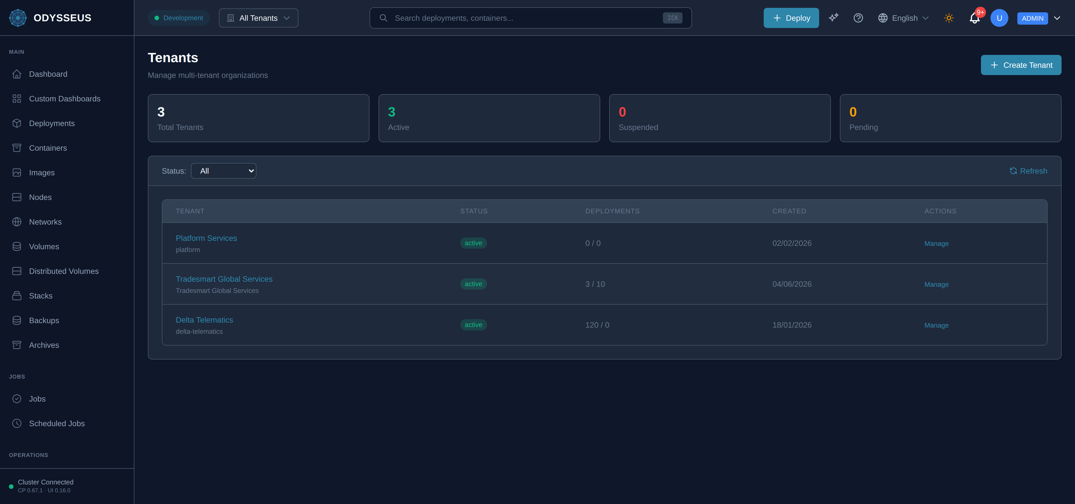Click the Suspended count card

click(719, 118)
